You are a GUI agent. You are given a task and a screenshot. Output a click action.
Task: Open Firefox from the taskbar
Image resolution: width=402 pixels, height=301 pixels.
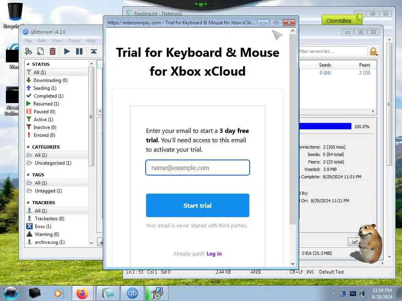click(x=82, y=293)
